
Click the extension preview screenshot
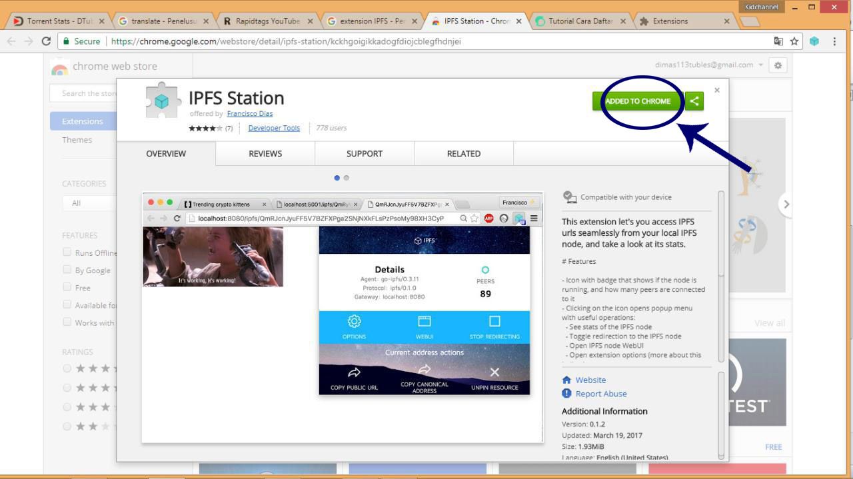coord(343,318)
